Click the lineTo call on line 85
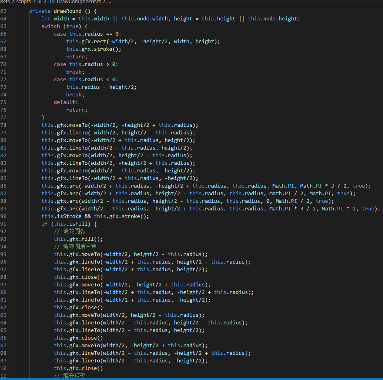 point(120,178)
